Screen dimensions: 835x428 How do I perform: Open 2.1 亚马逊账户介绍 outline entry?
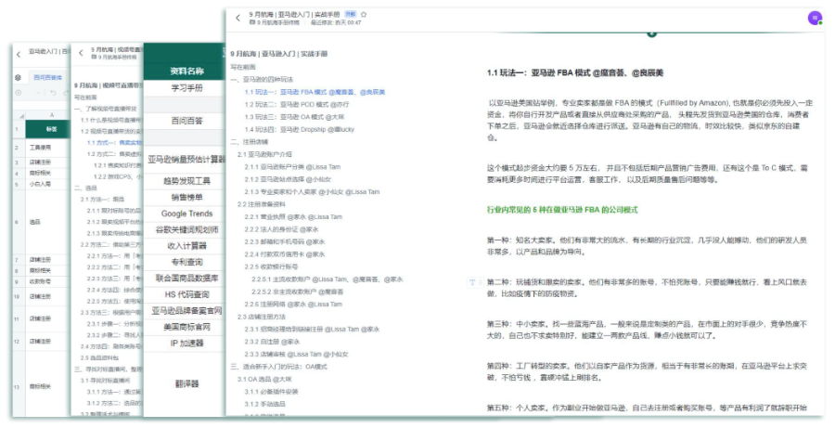[264, 154]
